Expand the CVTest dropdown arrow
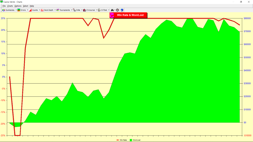 (x=108, y=10)
